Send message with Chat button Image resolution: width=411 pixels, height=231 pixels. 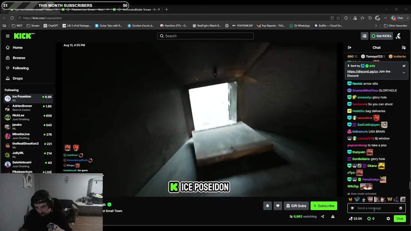(400, 218)
